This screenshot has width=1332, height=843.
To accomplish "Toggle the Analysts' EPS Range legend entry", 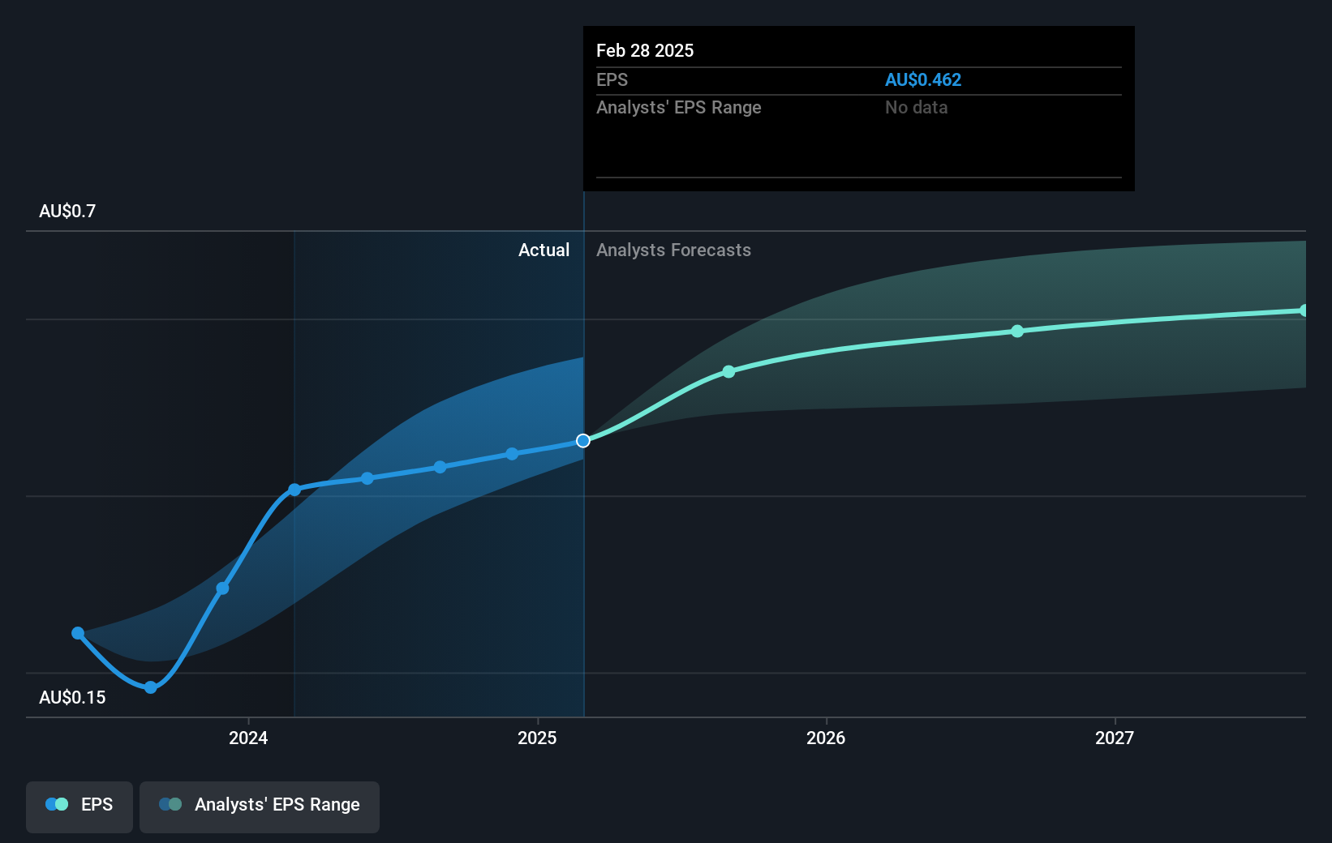I will coord(260,807).
